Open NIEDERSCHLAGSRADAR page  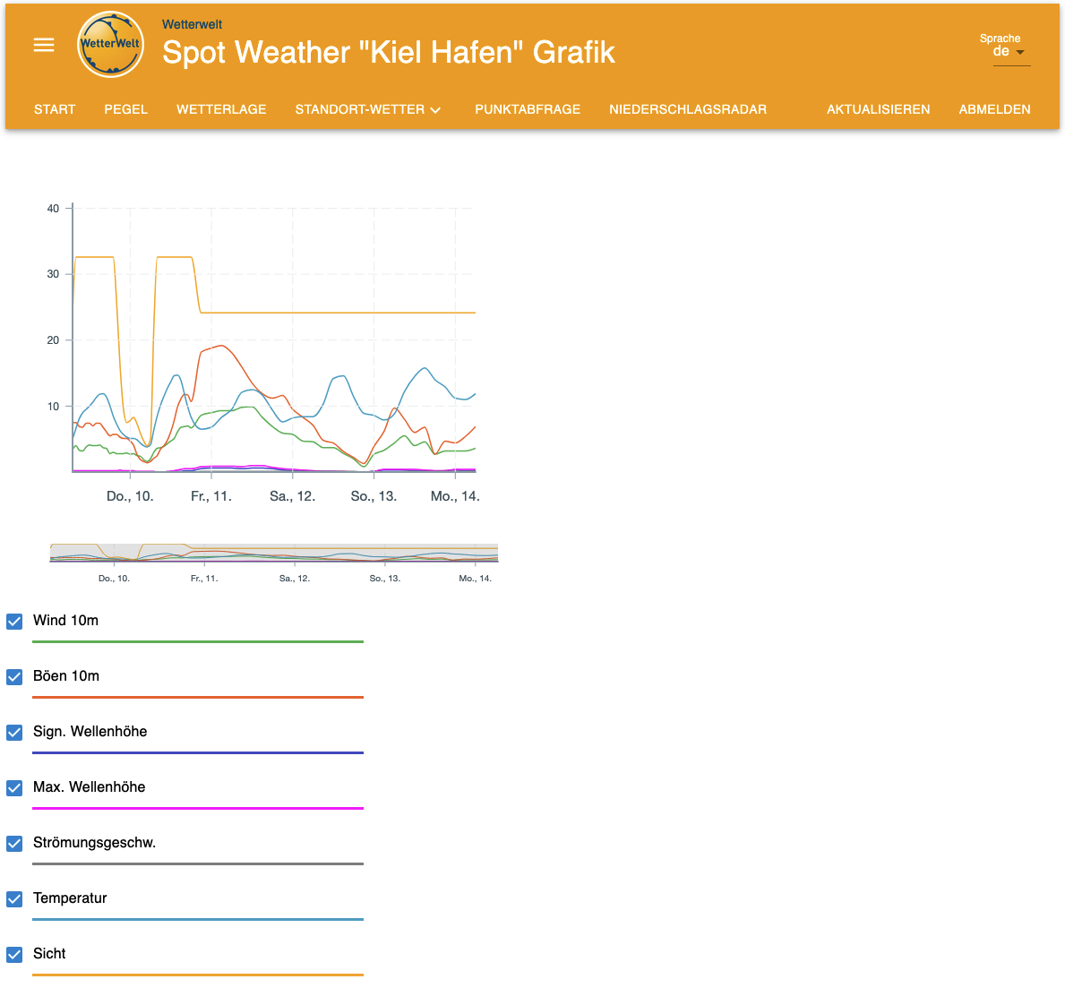(x=688, y=109)
